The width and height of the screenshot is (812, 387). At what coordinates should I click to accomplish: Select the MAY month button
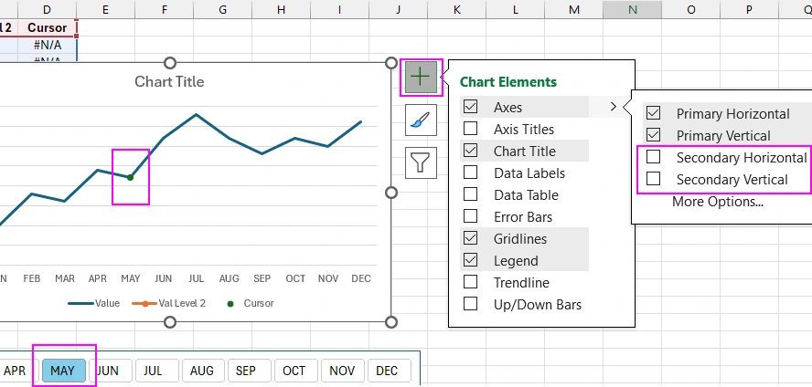pyautogui.click(x=63, y=371)
